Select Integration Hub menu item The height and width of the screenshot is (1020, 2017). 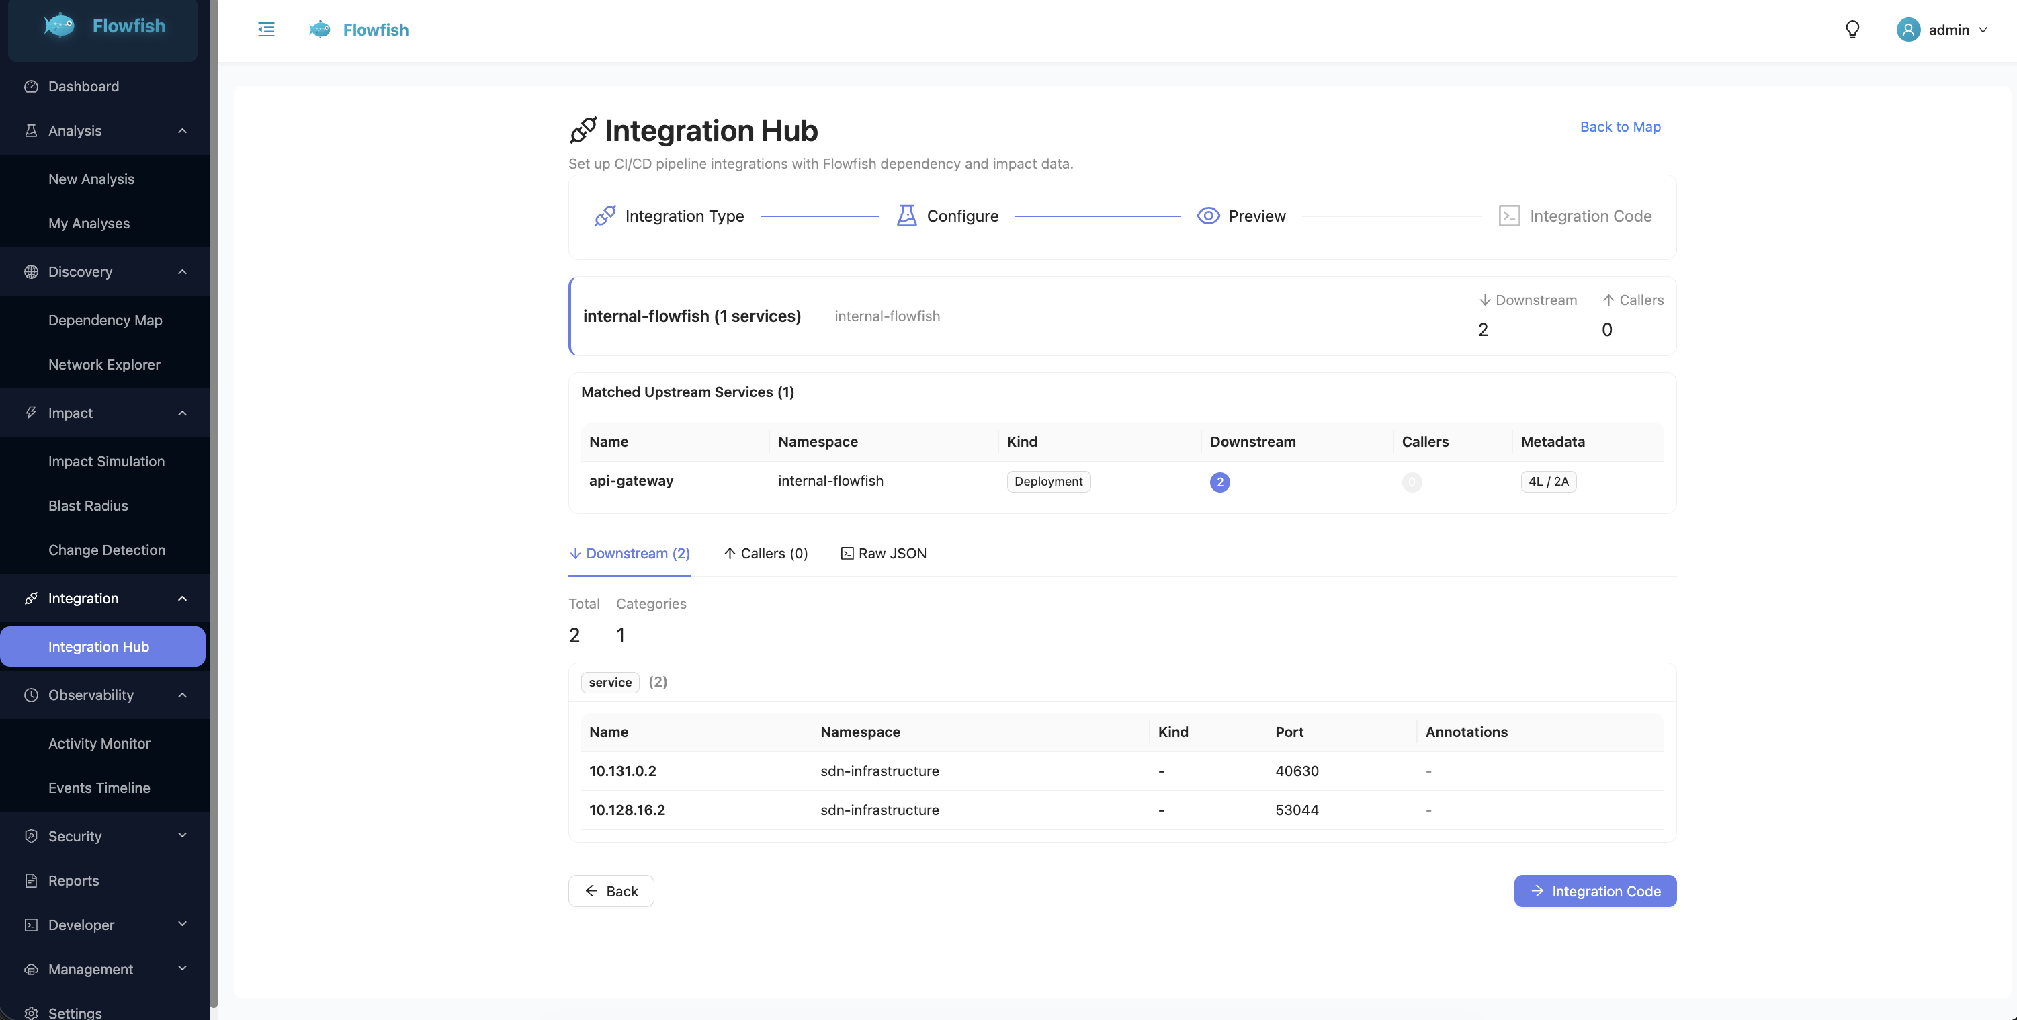pos(103,646)
